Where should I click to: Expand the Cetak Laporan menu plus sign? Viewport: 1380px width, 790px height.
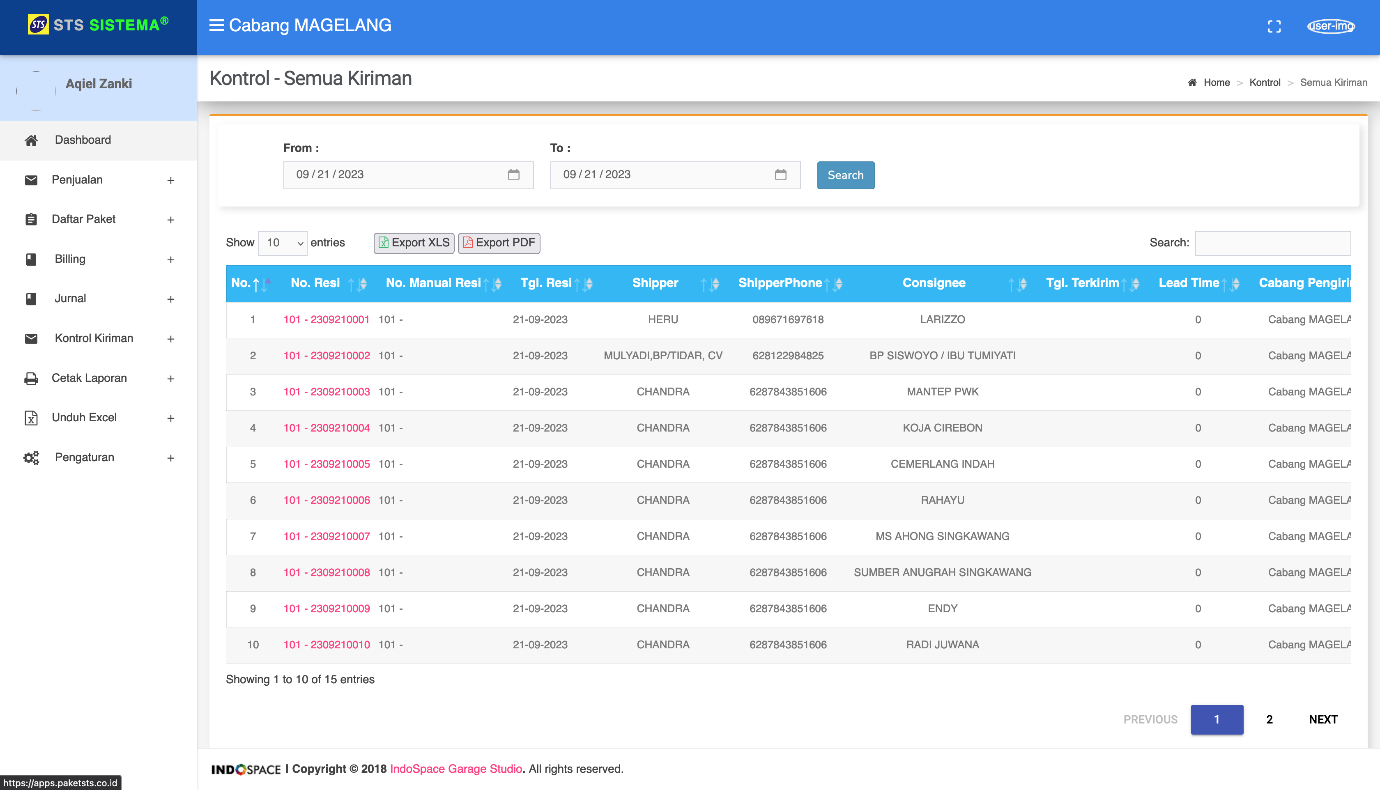(x=170, y=379)
